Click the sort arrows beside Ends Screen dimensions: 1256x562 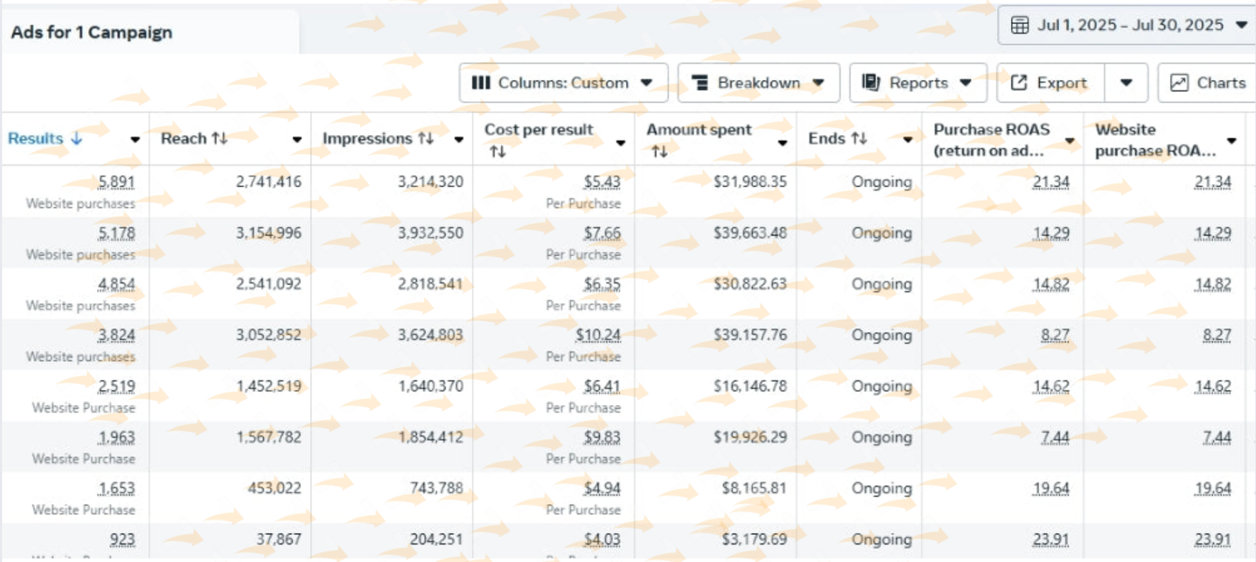tap(859, 138)
